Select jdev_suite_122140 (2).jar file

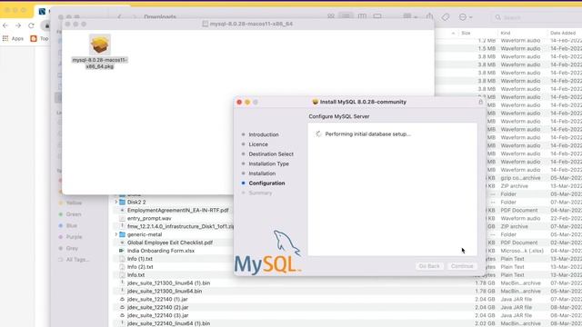click(157, 307)
